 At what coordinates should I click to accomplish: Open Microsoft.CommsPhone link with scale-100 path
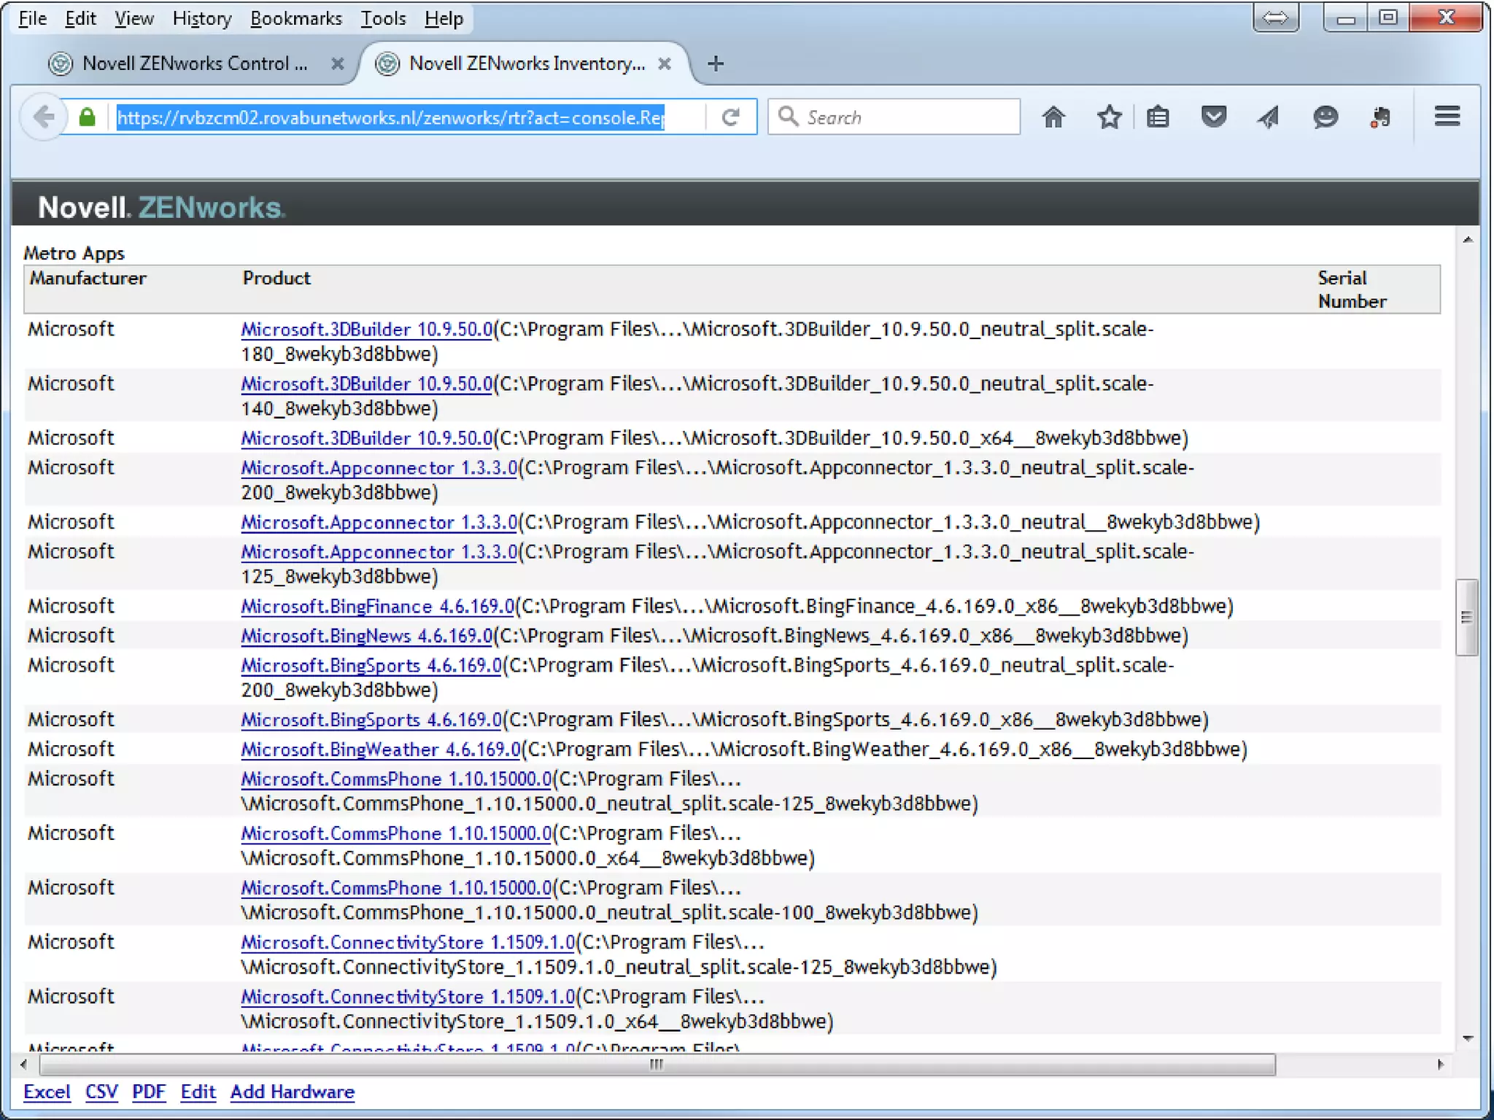click(396, 887)
